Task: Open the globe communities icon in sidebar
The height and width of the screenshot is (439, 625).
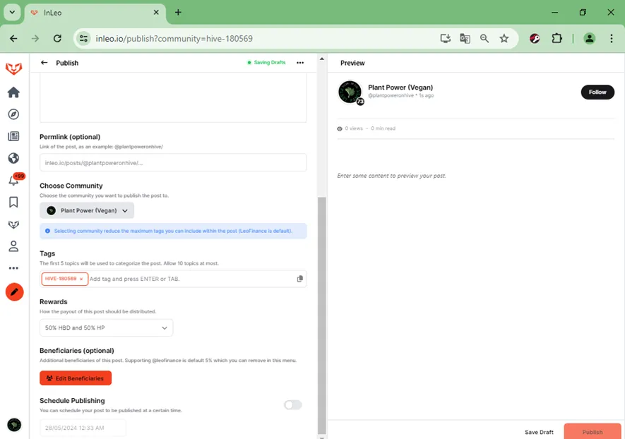Action: [13, 158]
